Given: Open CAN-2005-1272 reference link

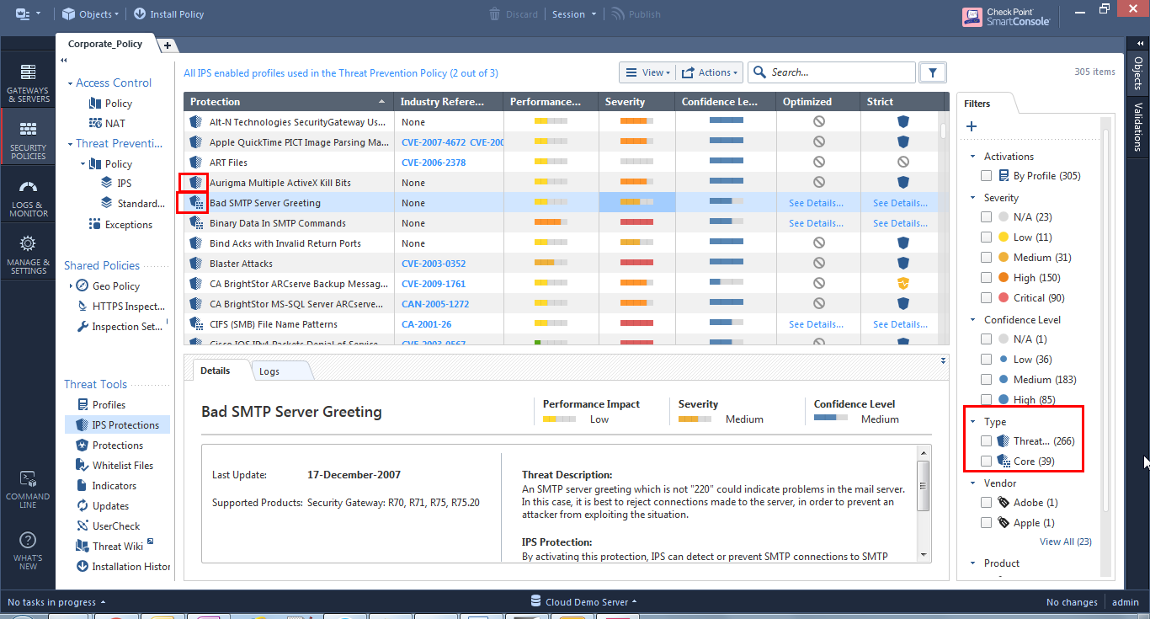Looking at the screenshot, I should 435,304.
